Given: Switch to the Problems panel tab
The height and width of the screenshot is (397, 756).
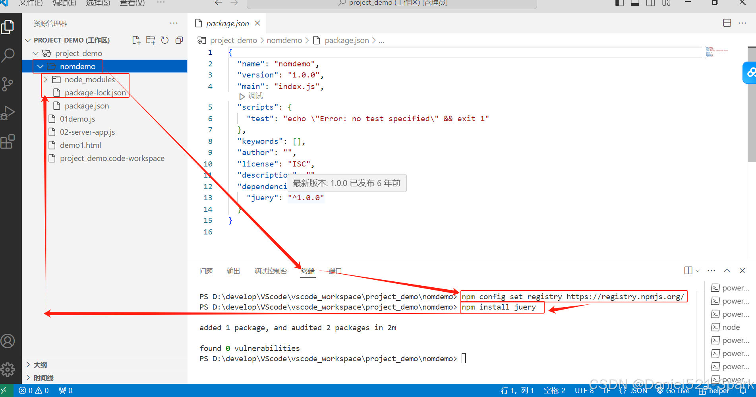Looking at the screenshot, I should [206, 271].
